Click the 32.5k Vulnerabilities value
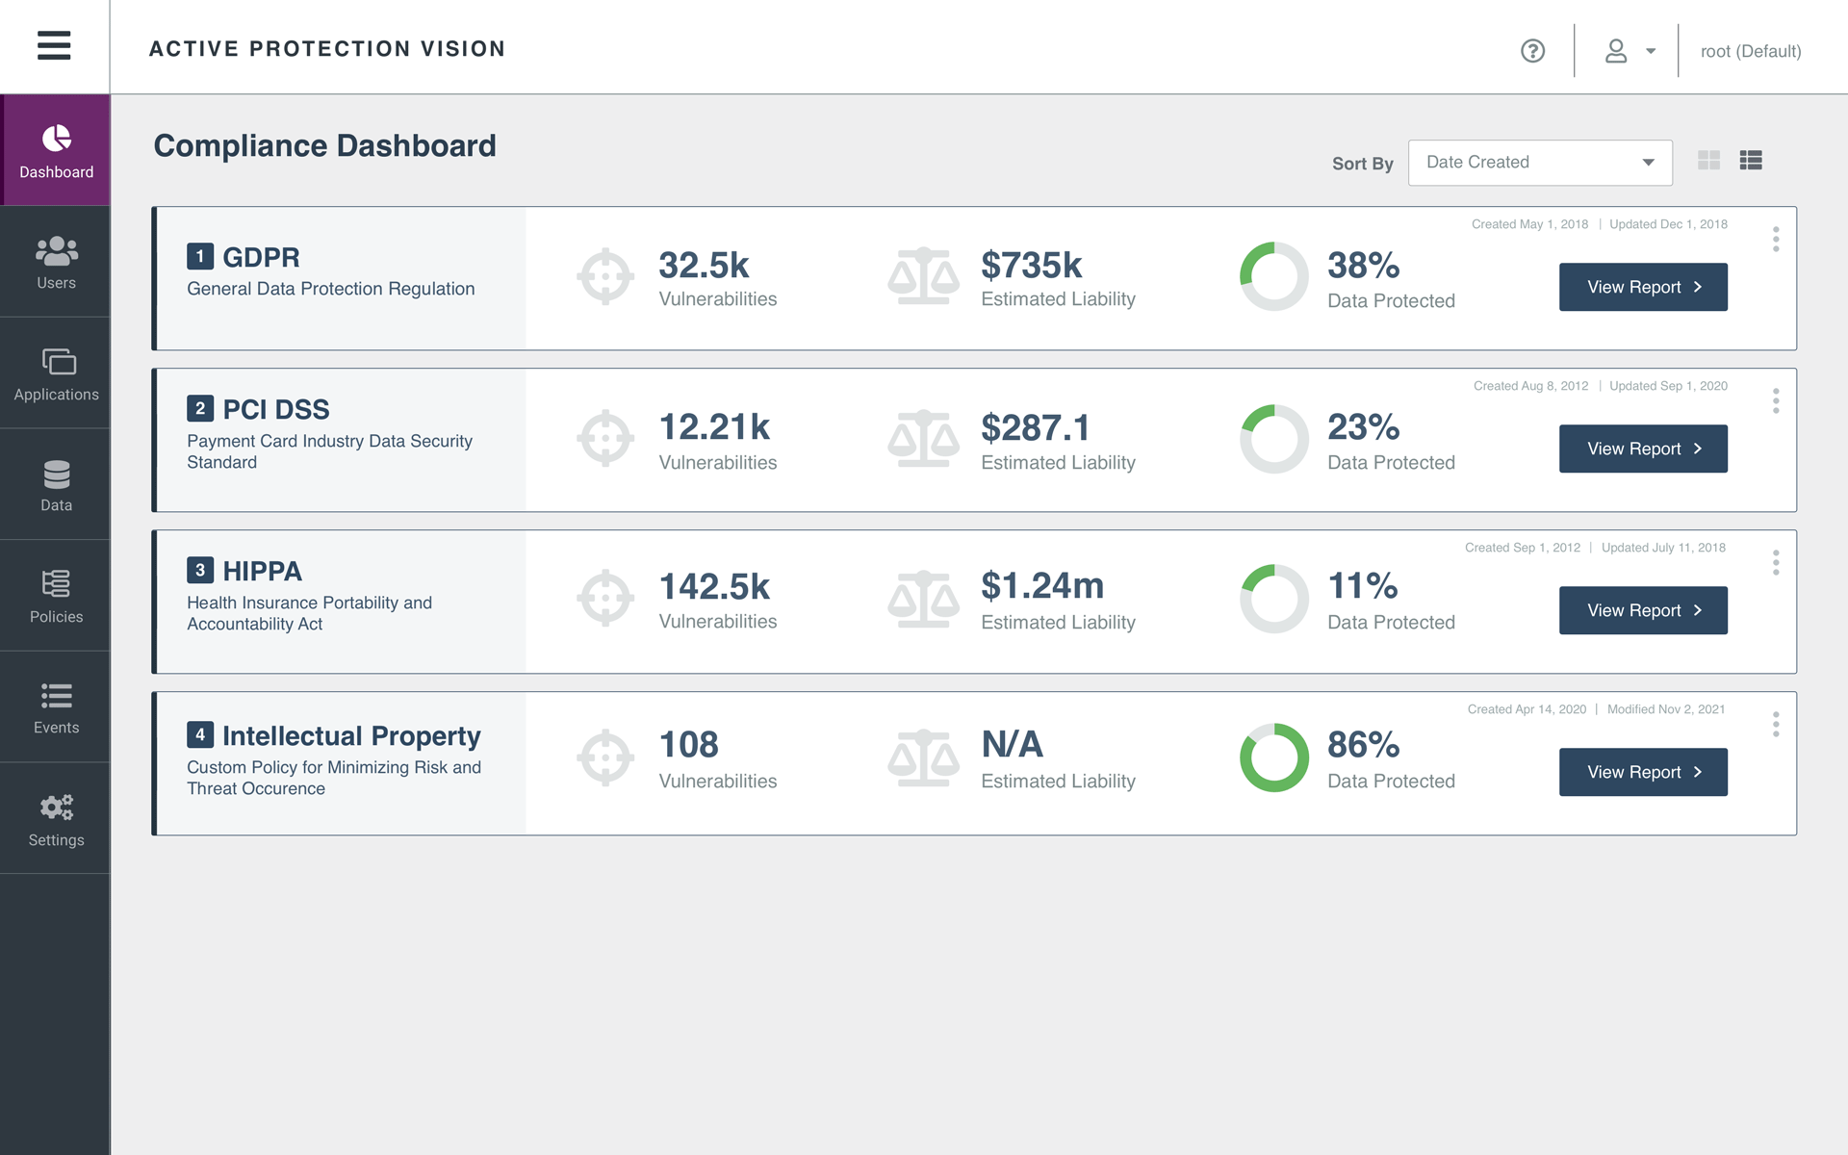Screen dimensions: 1848x1155 [704, 265]
